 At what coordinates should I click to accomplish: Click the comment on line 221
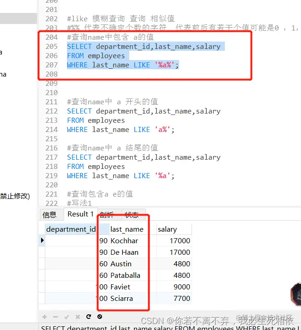click(x=100, y=194)
